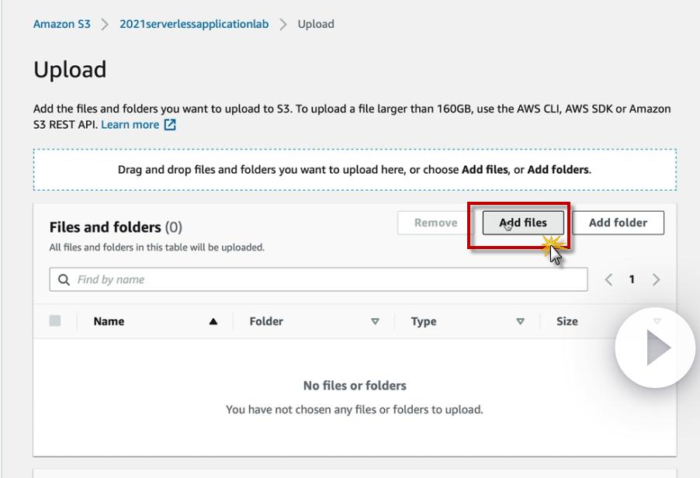Image resolution: width=700 pixels, height=478 pixels.
Task: Navigate to the 2021serverlessapplicationlab breadcrumb
Action: [x=194, y=24]
